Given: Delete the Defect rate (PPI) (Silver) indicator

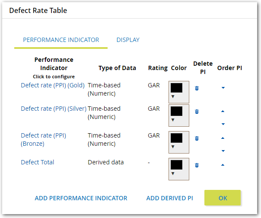Looking at the screenshot, I should point(197,112).
